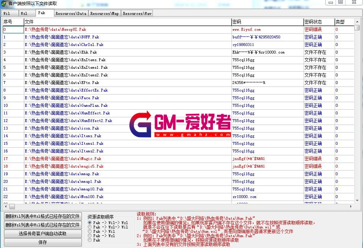The image size is (363, 248).
Task: Select the mmap.Pak file row
Action: pos(178,174)
